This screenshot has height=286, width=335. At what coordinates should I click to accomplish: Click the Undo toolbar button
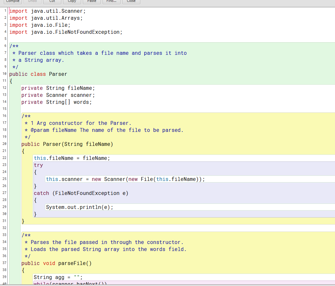[x=33, y=1]
